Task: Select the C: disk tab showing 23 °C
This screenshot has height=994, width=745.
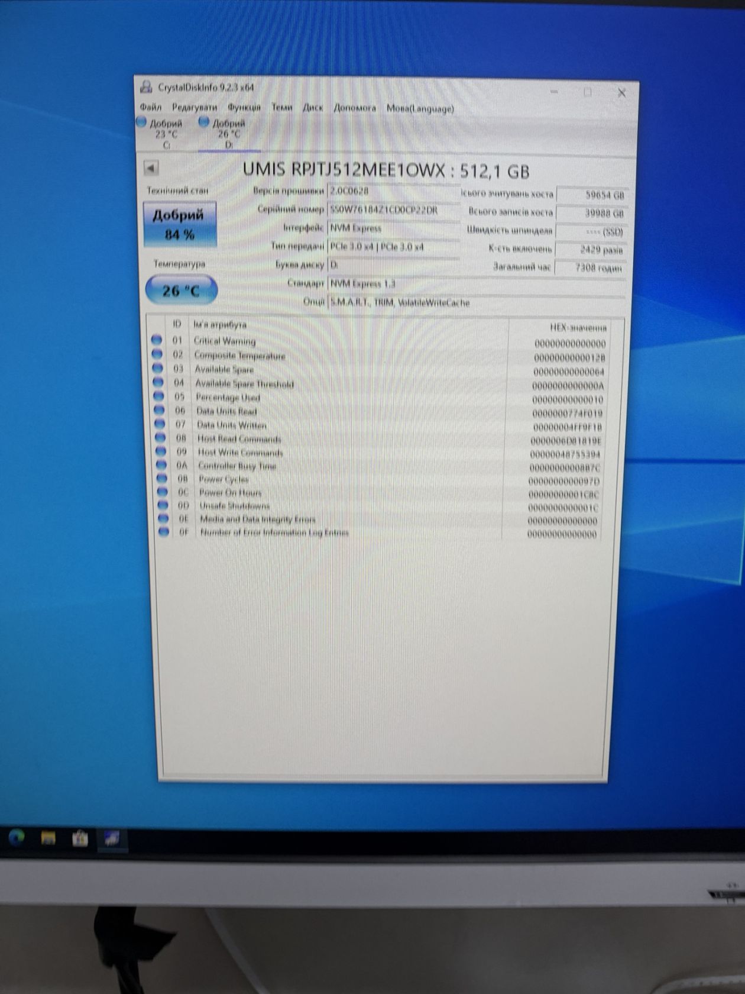Action: click(166, 133)
